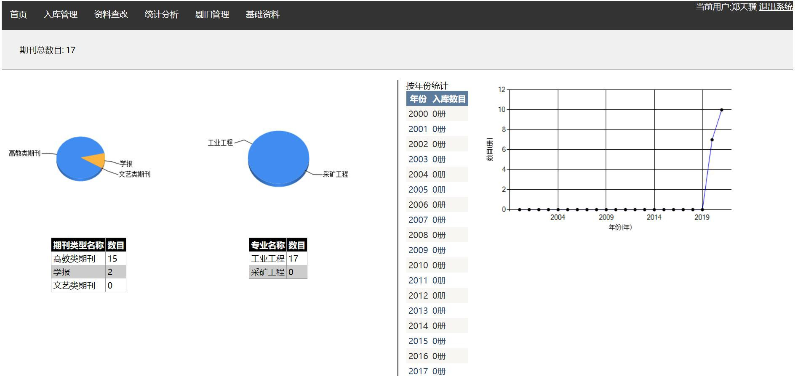795x376 pixels.
Task: Select the year 2010 row
Action: [x=437, y=265]
